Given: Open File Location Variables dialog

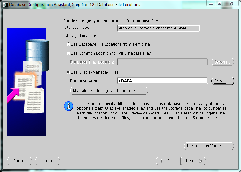Looking at the screenshot, I should (x=209, y=146).
